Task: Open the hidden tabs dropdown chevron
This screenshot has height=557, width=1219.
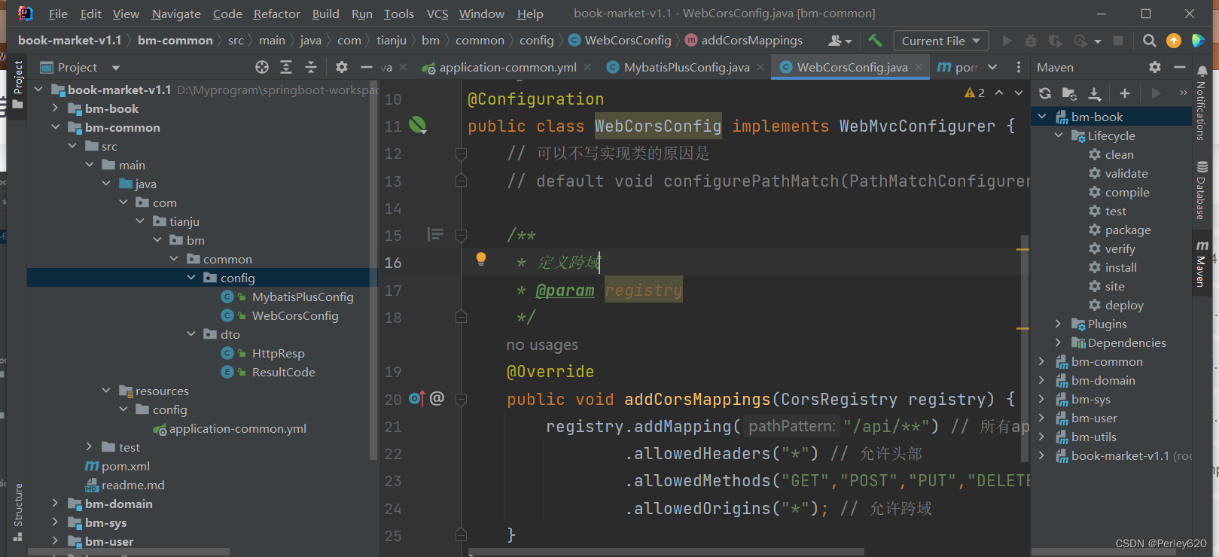Action: tap(992, 67)
